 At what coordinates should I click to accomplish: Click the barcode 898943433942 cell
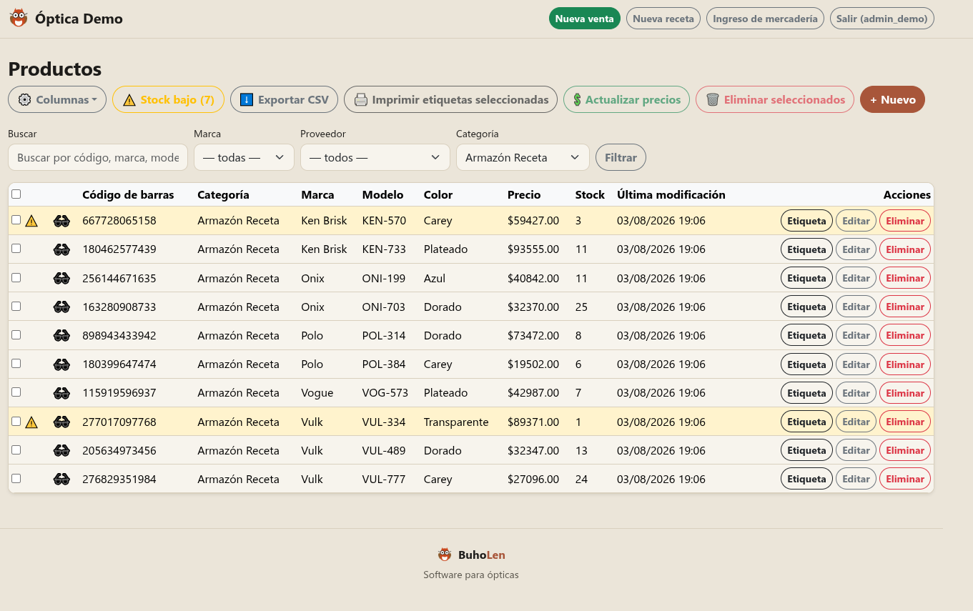pyautogui.click(x=119, y=335)
